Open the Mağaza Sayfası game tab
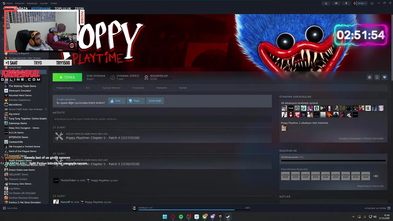 [65, 88]
